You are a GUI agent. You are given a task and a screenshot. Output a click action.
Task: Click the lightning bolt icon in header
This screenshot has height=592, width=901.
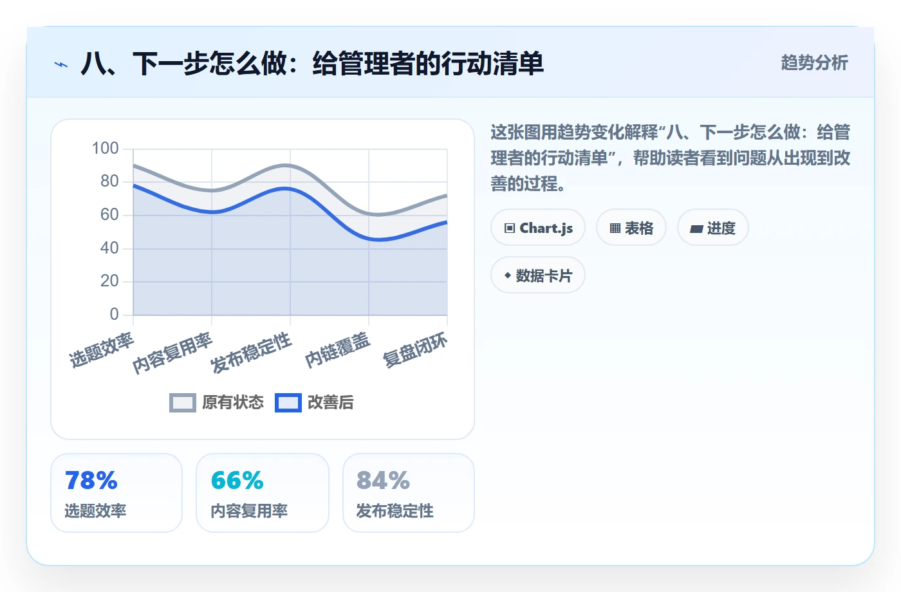pyautogui.click(x=61, y=64)
